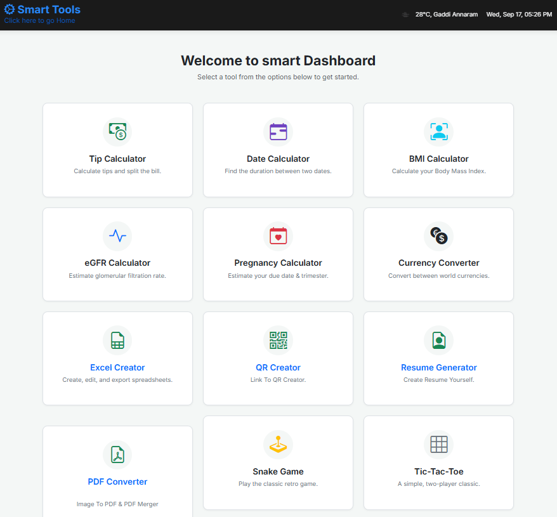Click the Tip Calculator money icon

[x=117, y=131]
